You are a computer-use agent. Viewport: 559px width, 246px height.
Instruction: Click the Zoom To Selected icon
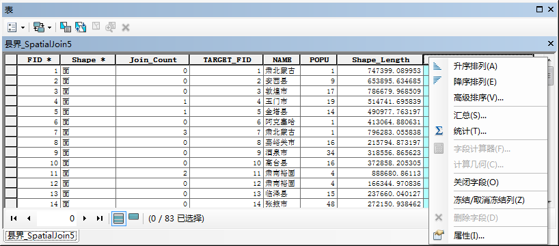tap(111, 27)
